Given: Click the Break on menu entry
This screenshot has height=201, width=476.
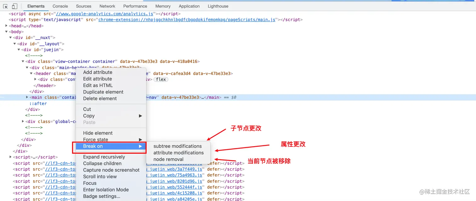Looking at the screenshot, I should click(x=111, y=146).
